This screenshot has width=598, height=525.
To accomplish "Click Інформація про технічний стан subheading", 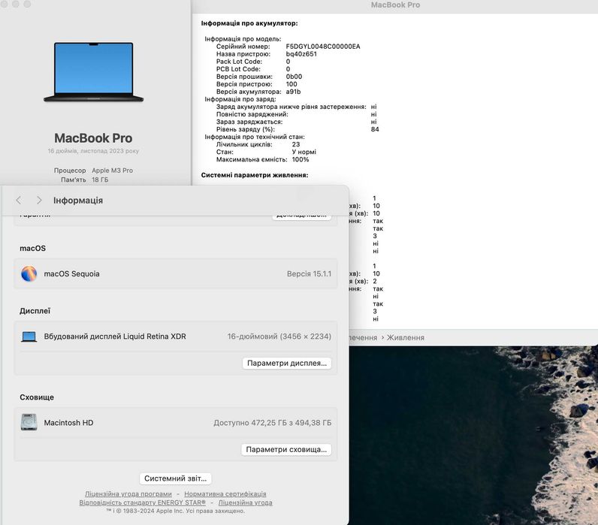I will coord(255,137).
